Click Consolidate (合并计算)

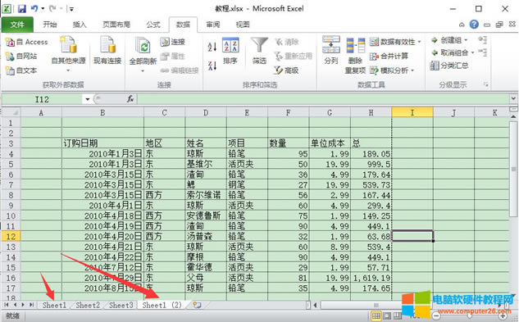click(389, 57)
